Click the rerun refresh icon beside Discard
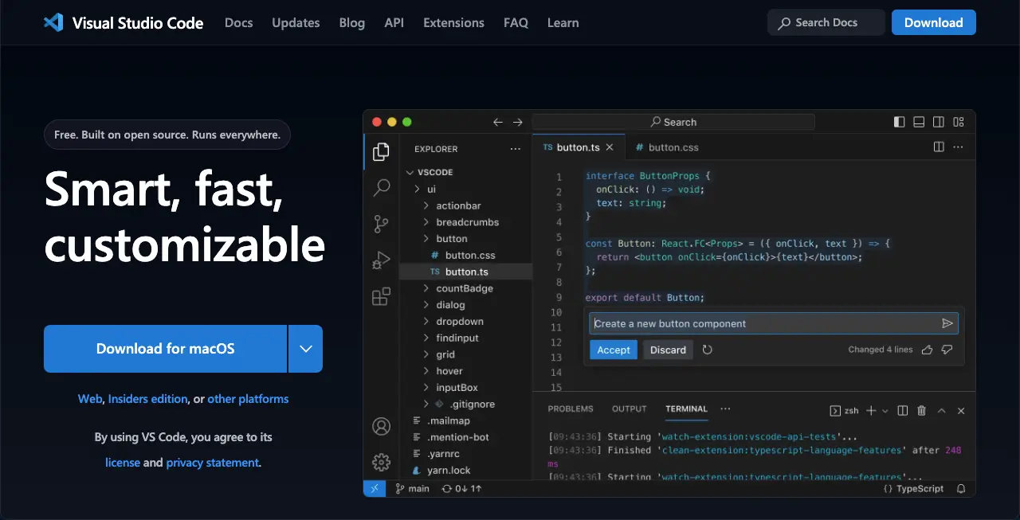The image size is (1020, 520). [x=707, y=350]
